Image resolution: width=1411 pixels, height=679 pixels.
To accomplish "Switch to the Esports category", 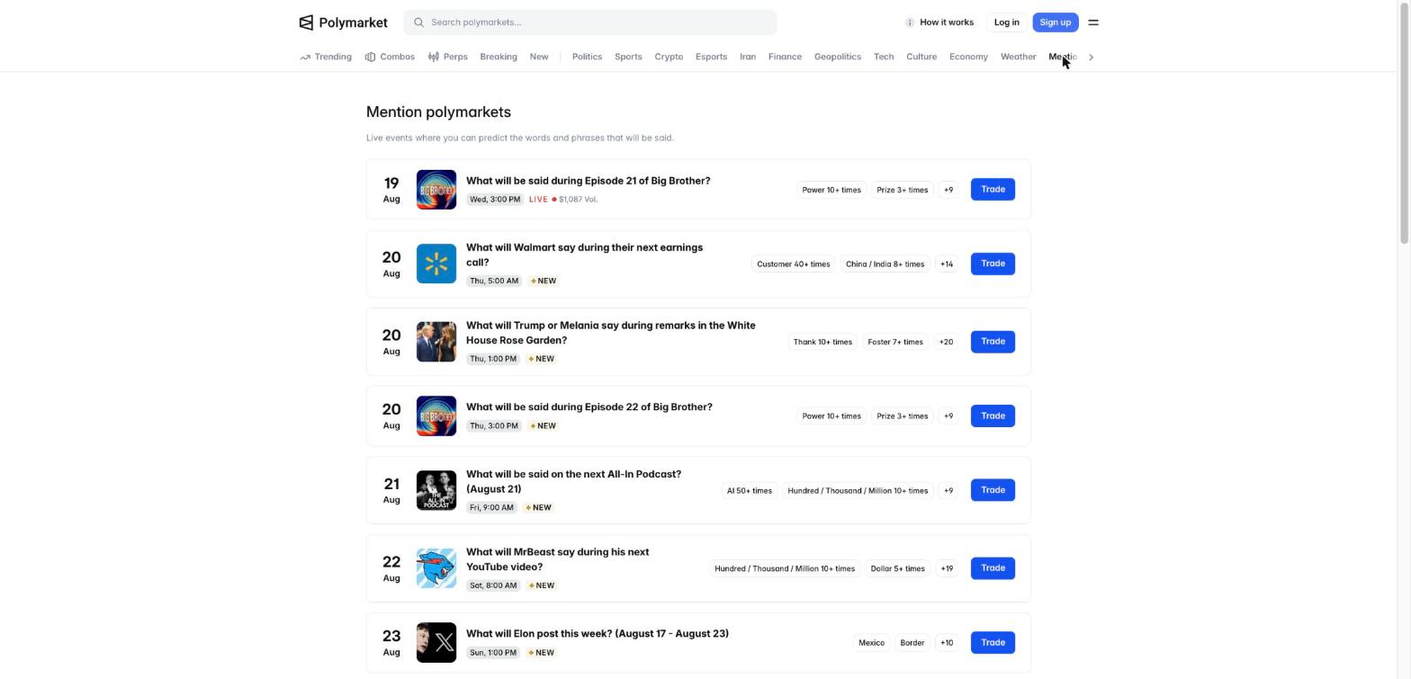I will click(x=711, y=57).
